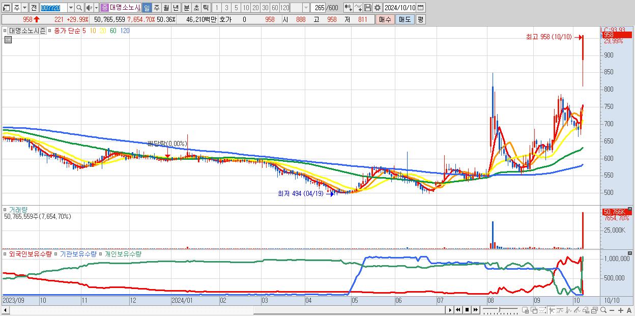Adjust the replay speed slider handle
Viewport: 635px width, 316px height.
pyautogui.click(x=499, y=309)
